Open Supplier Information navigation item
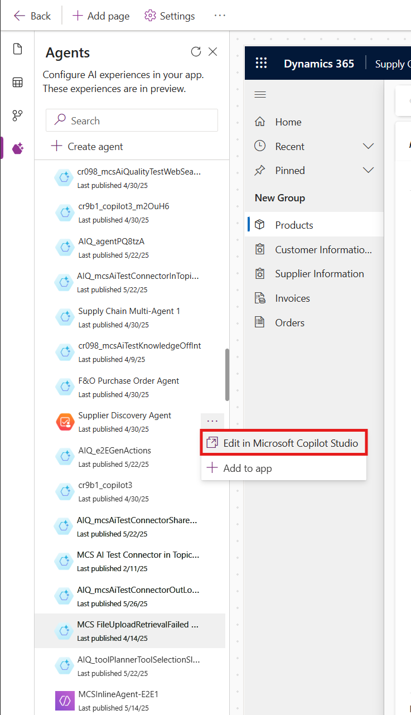Screen dimensions: 411x715 tap(314, 273)
